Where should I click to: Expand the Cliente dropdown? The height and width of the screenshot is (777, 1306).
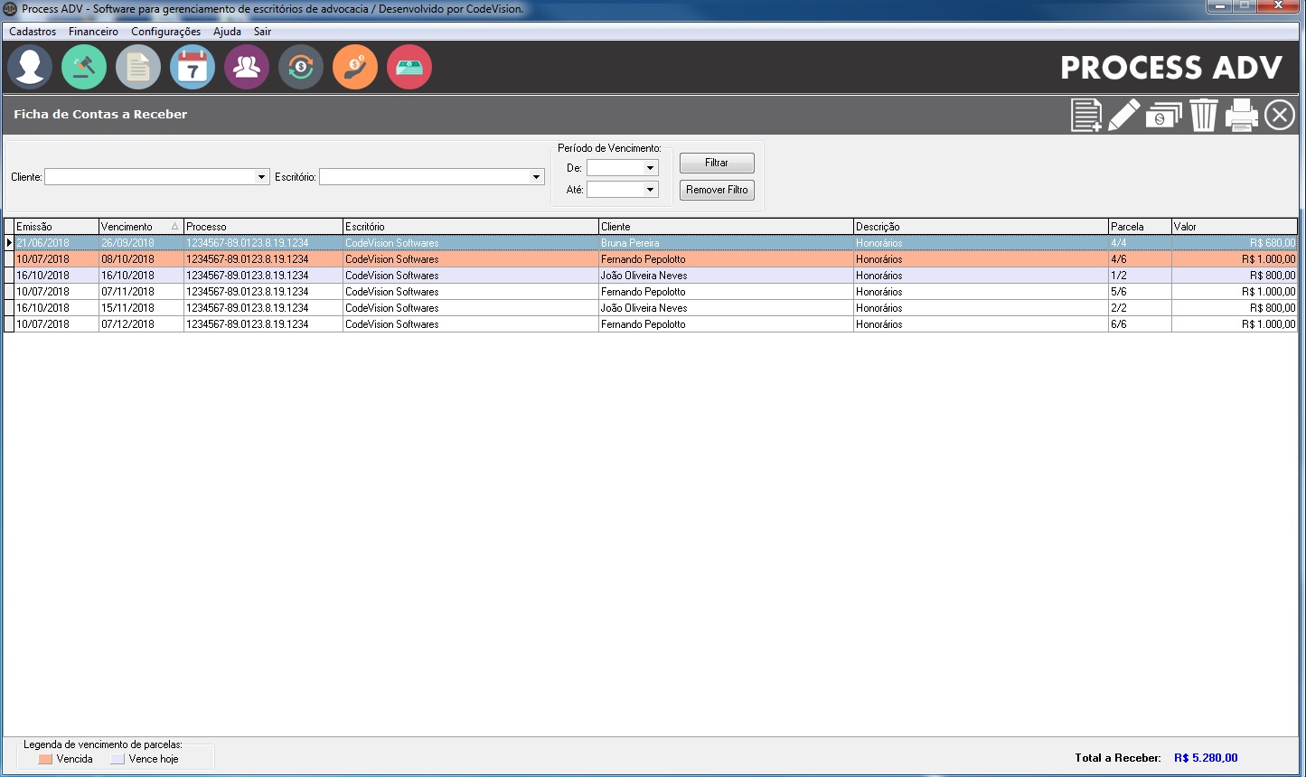(262, 177)
